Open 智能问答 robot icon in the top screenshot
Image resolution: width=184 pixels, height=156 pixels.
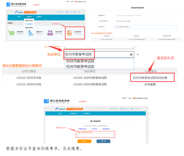coord(66,12)
